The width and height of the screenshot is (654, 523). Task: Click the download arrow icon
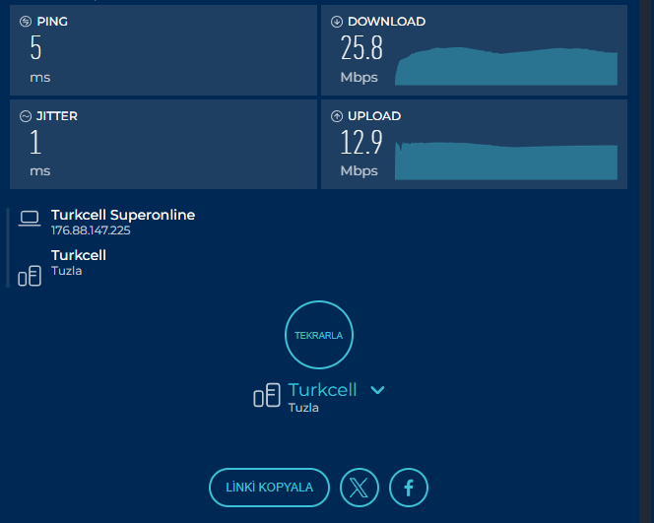point(337,22)
